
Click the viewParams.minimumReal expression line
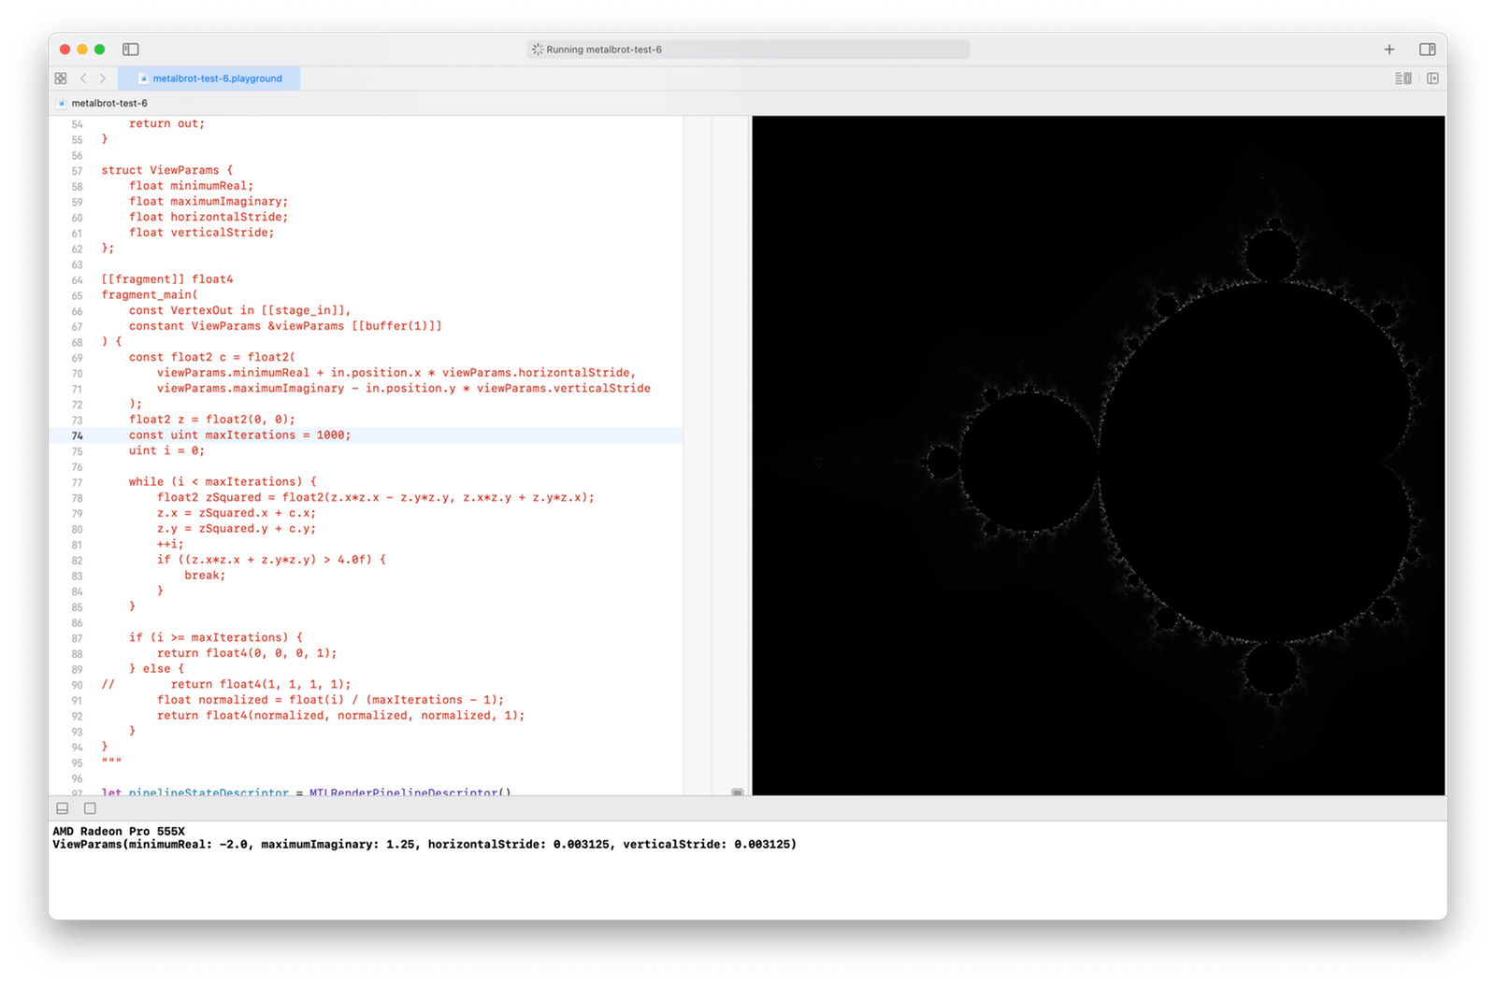[396, 373]
